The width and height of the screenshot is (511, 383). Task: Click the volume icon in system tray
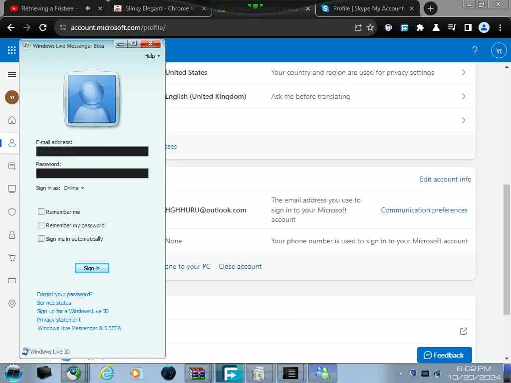tap(437, 373)
